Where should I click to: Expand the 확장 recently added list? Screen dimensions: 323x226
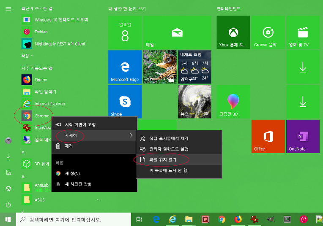pos(27,56)
